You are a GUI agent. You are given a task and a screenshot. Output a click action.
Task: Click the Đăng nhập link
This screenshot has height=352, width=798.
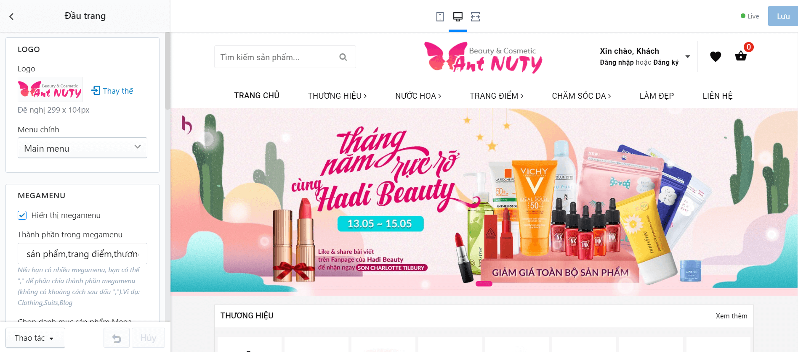[x=617, y=63]
